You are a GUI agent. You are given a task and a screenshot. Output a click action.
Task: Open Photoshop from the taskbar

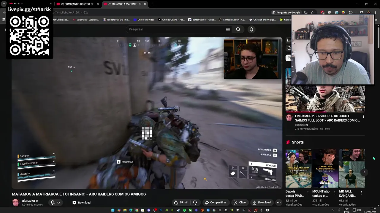161,210
